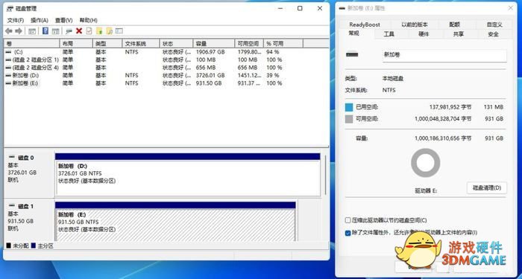Image resolution: width=522 pixels, height=279 pixels.
Task: Sort by the 可用空间 column header
Action: (x=249, y=43)
